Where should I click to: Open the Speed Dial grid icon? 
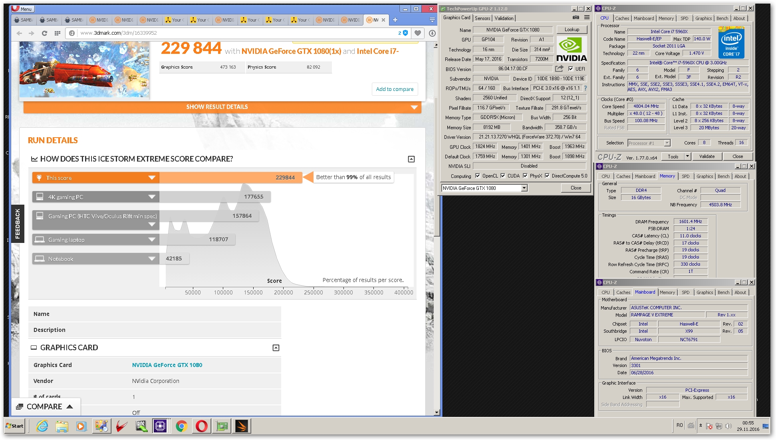57,33
